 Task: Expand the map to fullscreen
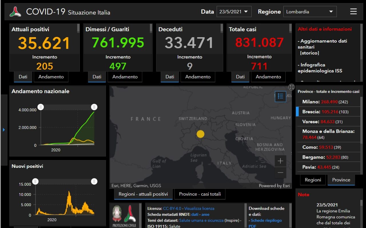(x=291, y=87)
